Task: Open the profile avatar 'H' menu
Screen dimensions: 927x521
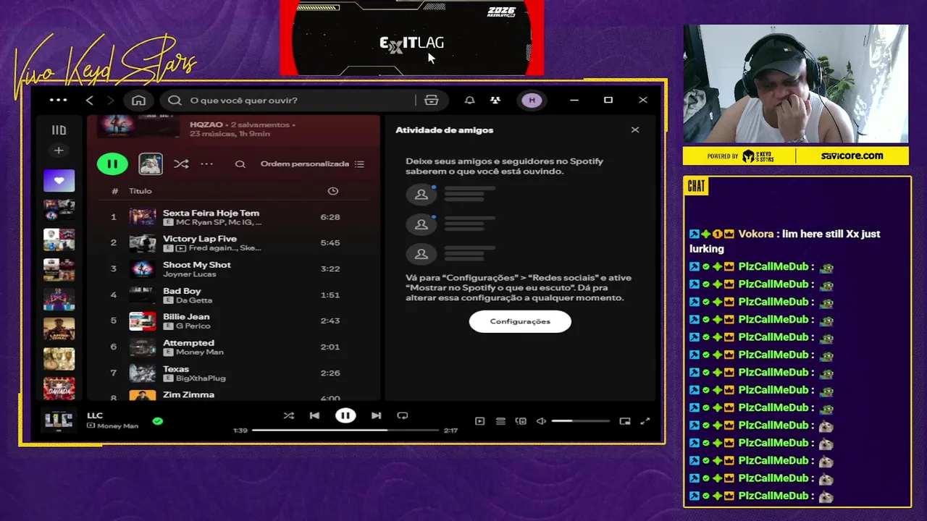Action: 532,100
